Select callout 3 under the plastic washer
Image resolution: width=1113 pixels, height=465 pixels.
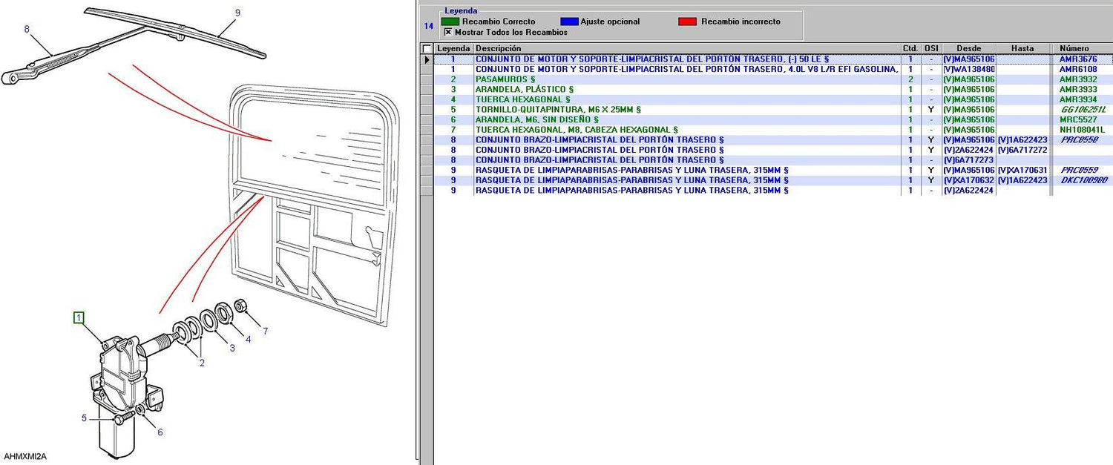tap(232, 348)
